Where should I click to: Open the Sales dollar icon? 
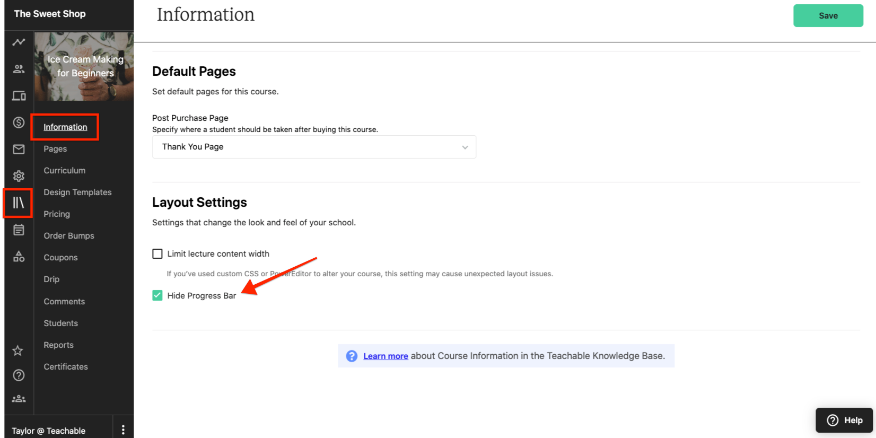click(x=19, y=122)
